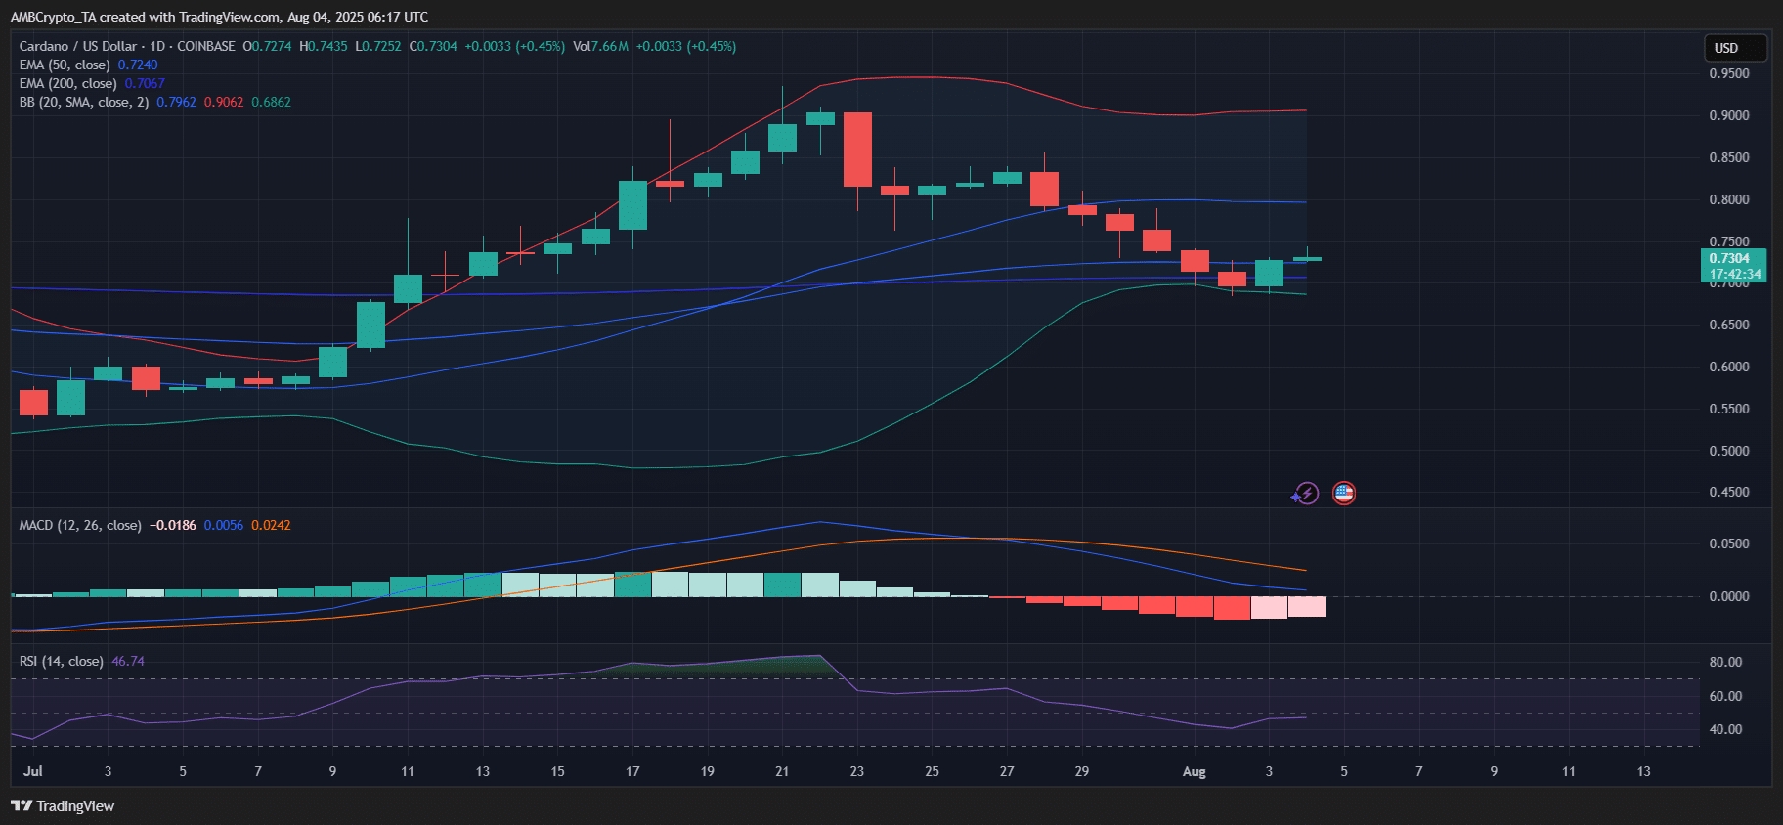Screen dimensions: 1783x825
Task: Select the MACD (12, 26, close) indicator label
Action: [80, 525]
